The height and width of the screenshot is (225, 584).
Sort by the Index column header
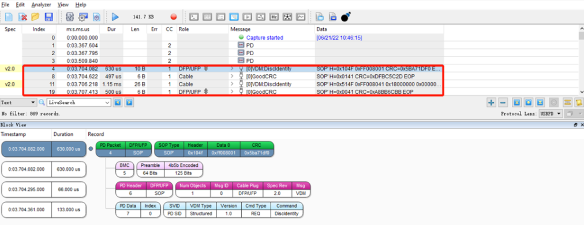pos(39,29)
